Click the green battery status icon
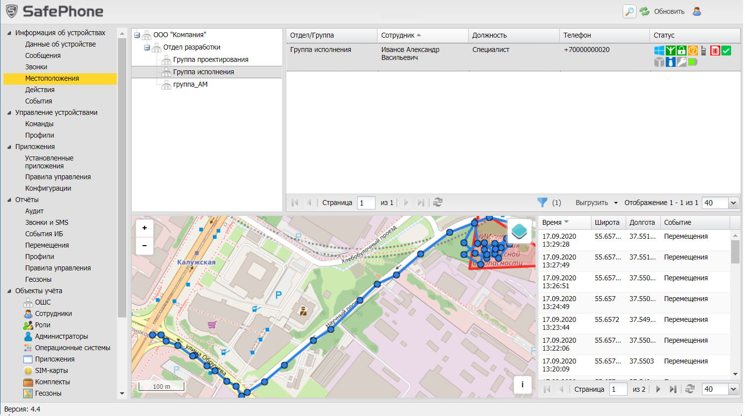745x416 pixels. 692,62
